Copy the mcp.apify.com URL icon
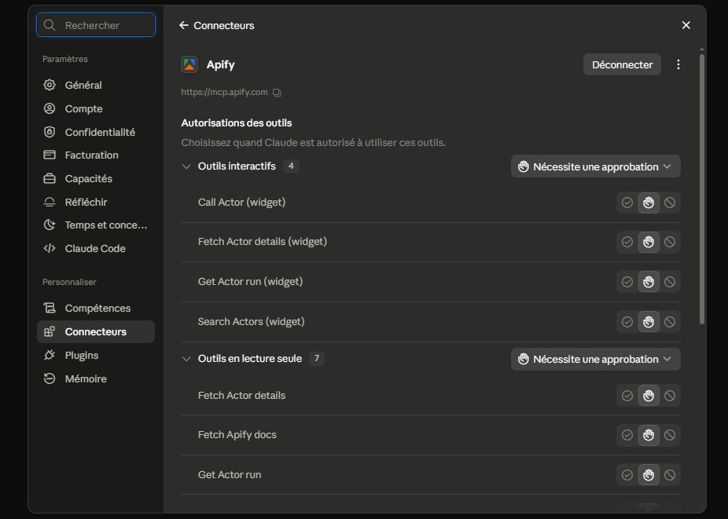Image resolution: width=728 pixels, height=519 pixels. click(277, 93)
